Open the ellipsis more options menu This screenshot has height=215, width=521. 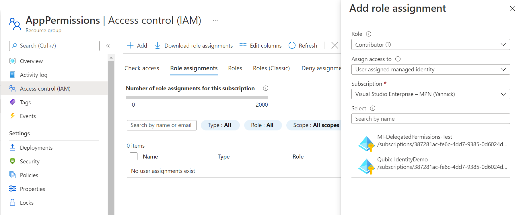tap(215, 20)
